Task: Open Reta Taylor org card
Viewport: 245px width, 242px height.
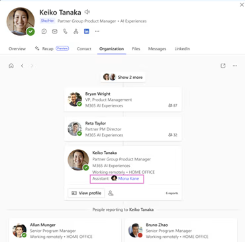Action: (123, 129)
